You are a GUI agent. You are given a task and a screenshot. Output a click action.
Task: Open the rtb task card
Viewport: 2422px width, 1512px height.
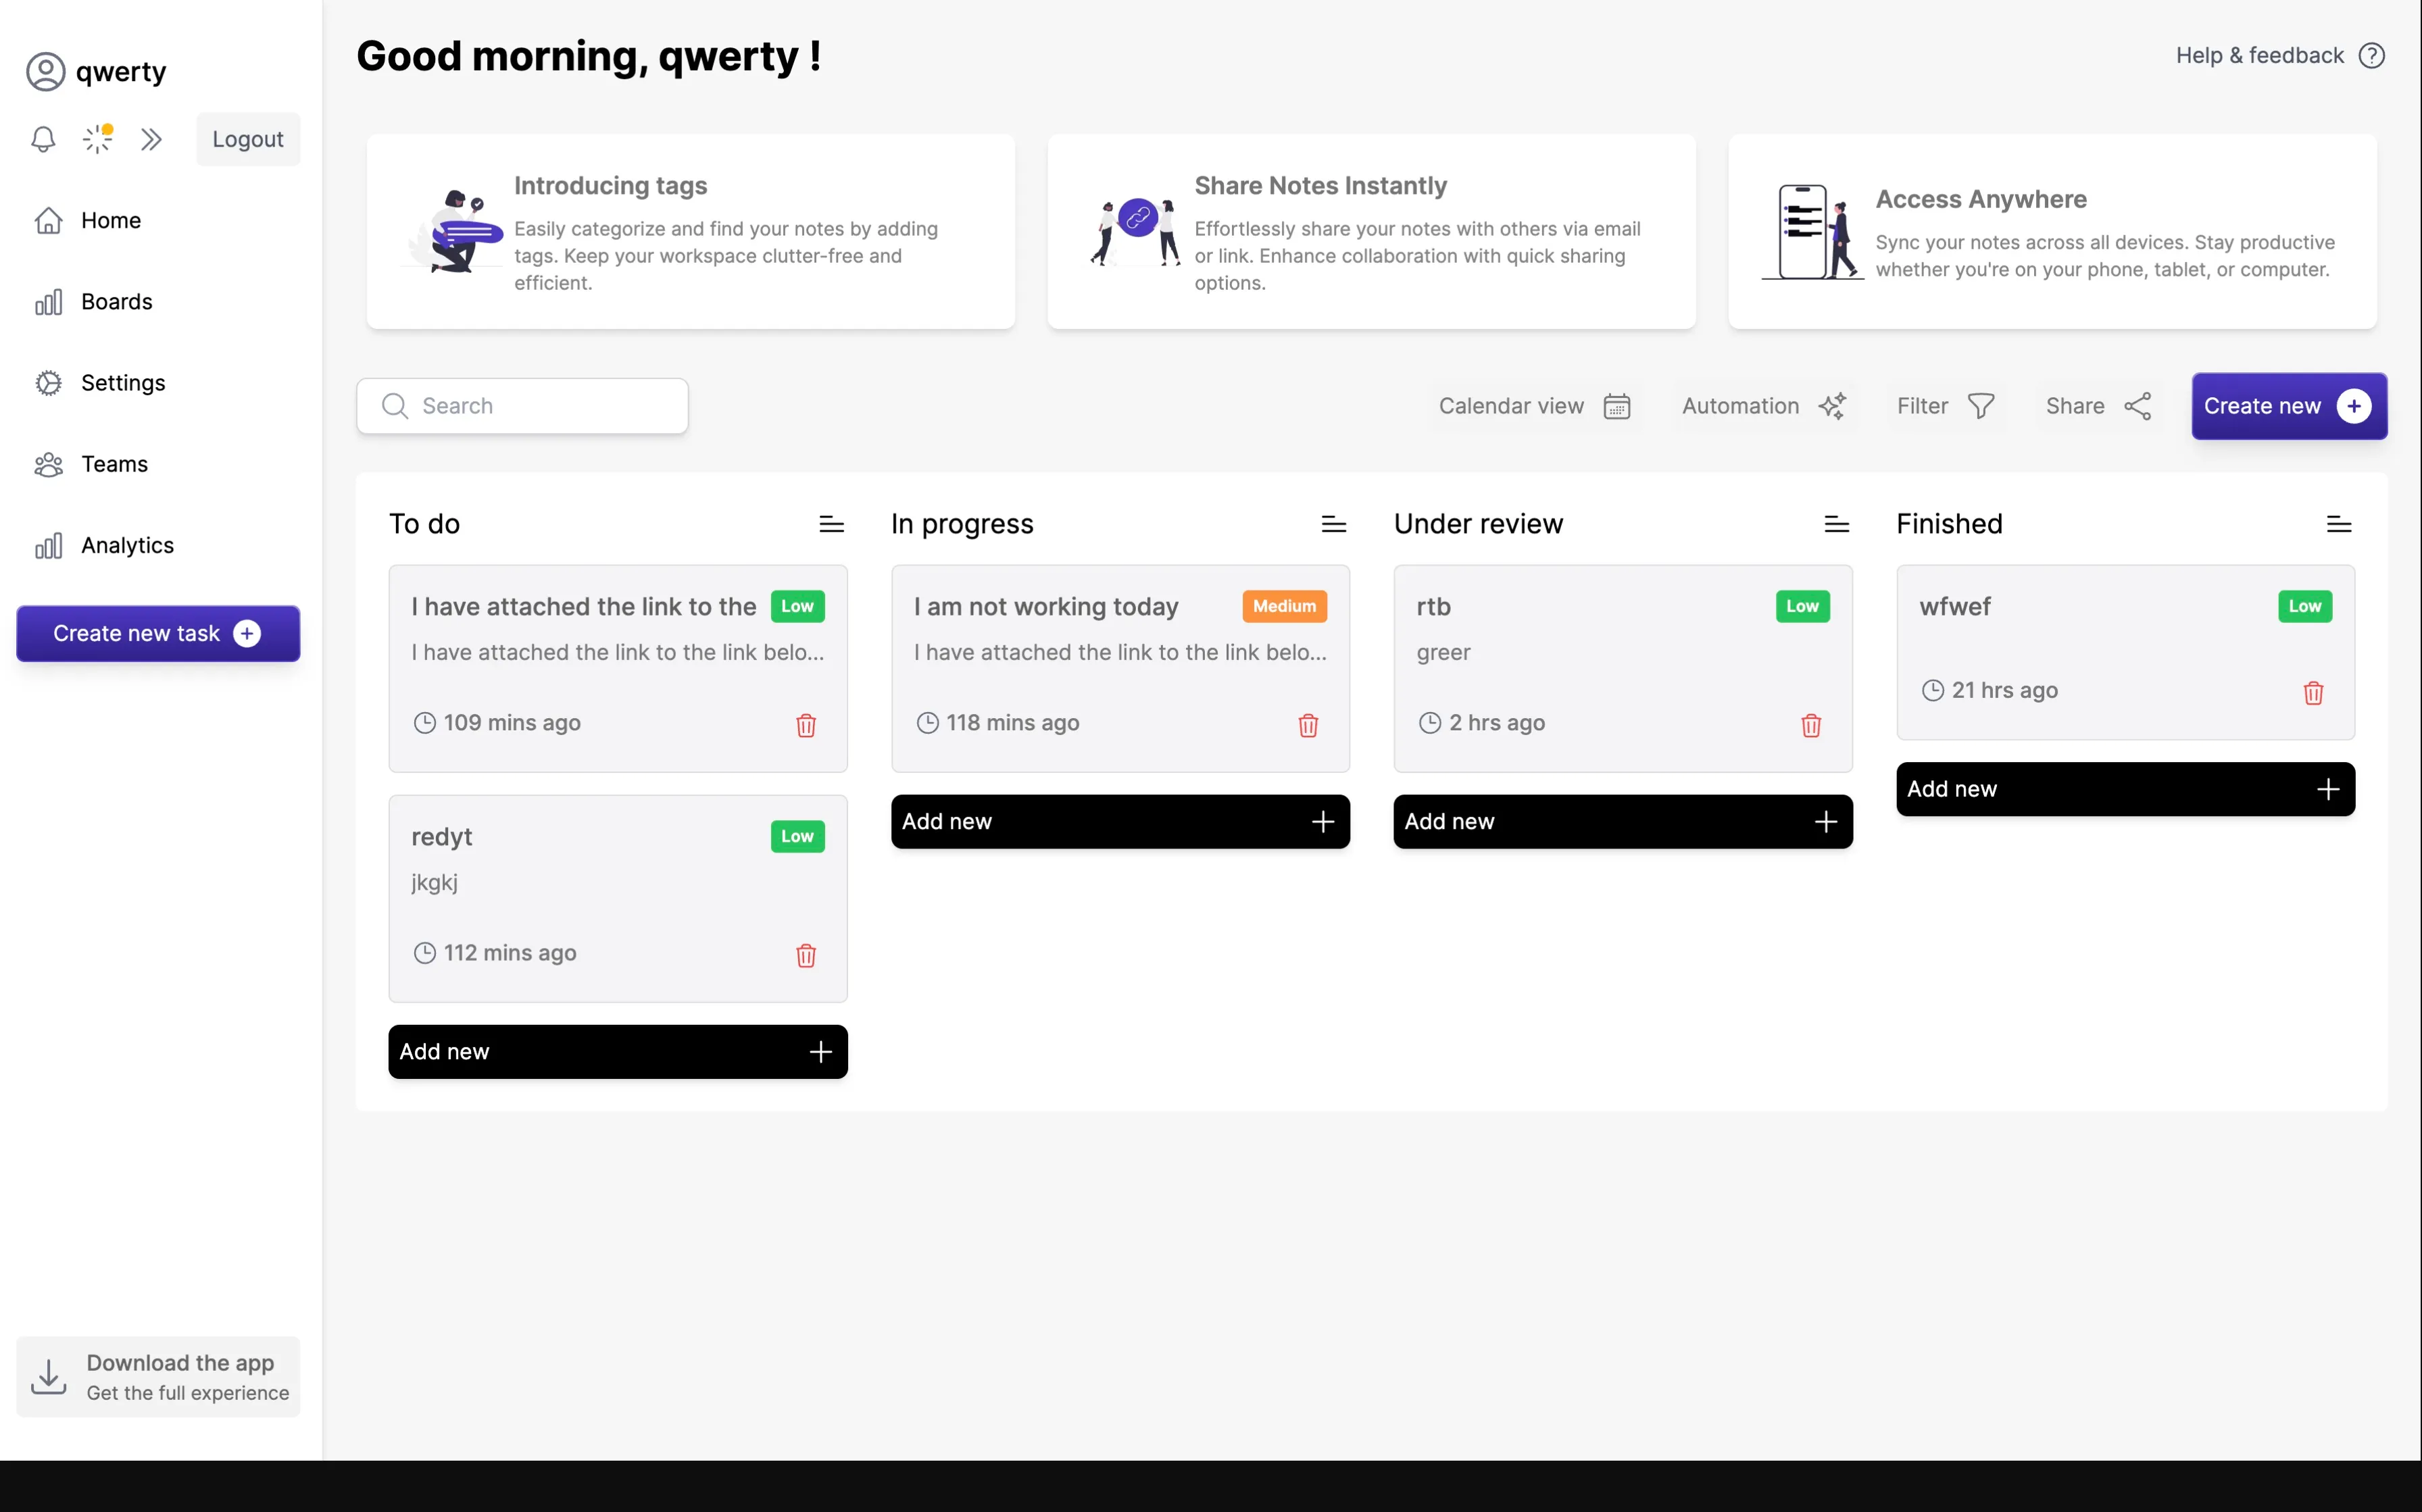pos(1623,668)
